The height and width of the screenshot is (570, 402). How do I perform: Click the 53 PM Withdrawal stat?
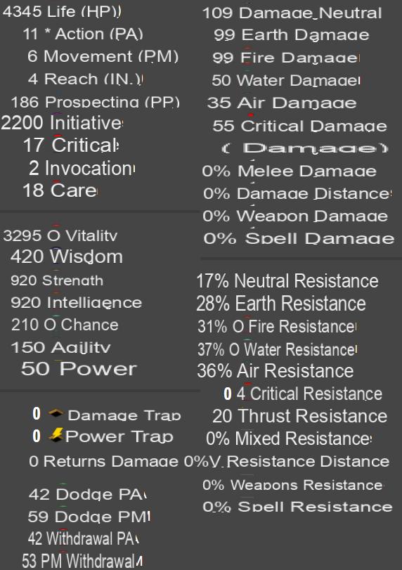pos(82,561)
